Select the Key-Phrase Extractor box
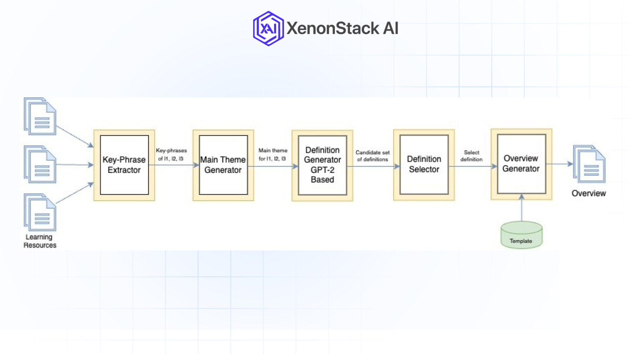This screenshot has width=630, height=354. click(124, 165)
